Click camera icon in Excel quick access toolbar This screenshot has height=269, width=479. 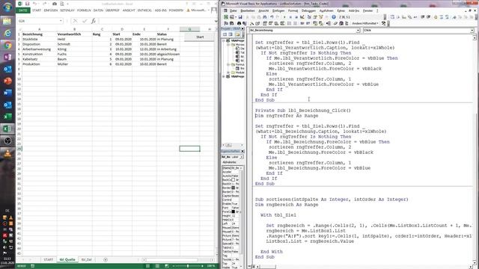point(55,4)
